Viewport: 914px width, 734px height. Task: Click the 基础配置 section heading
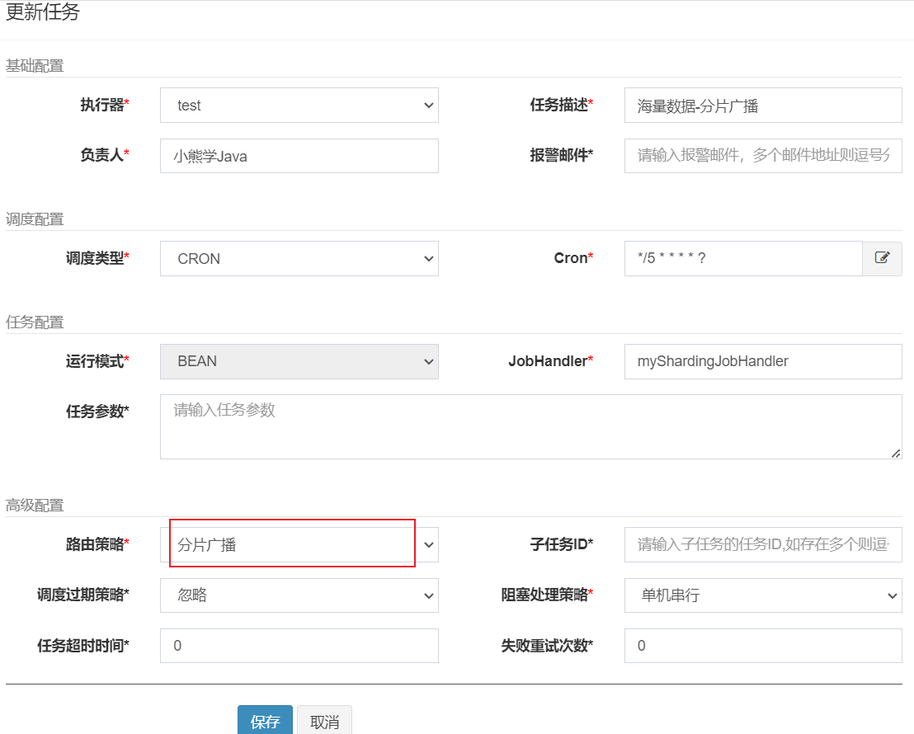click(35, 66)
